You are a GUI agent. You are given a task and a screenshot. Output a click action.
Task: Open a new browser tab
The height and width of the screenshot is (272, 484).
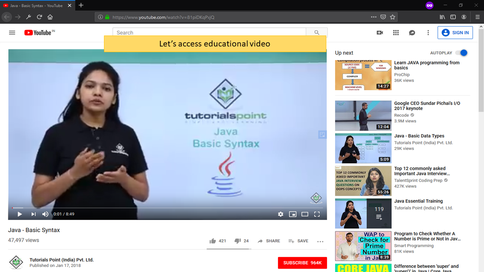coord(81,5)
